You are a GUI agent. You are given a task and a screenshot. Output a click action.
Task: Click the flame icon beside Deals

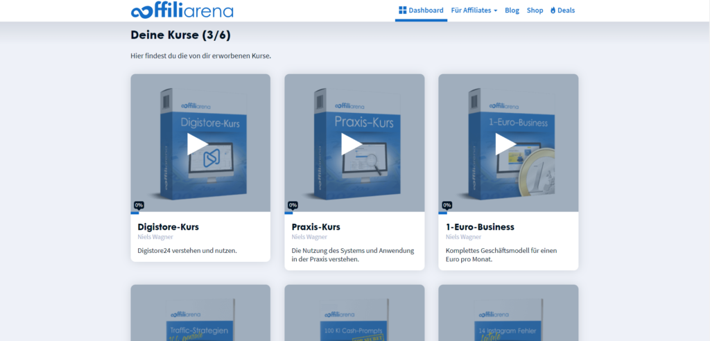(553, 10)
